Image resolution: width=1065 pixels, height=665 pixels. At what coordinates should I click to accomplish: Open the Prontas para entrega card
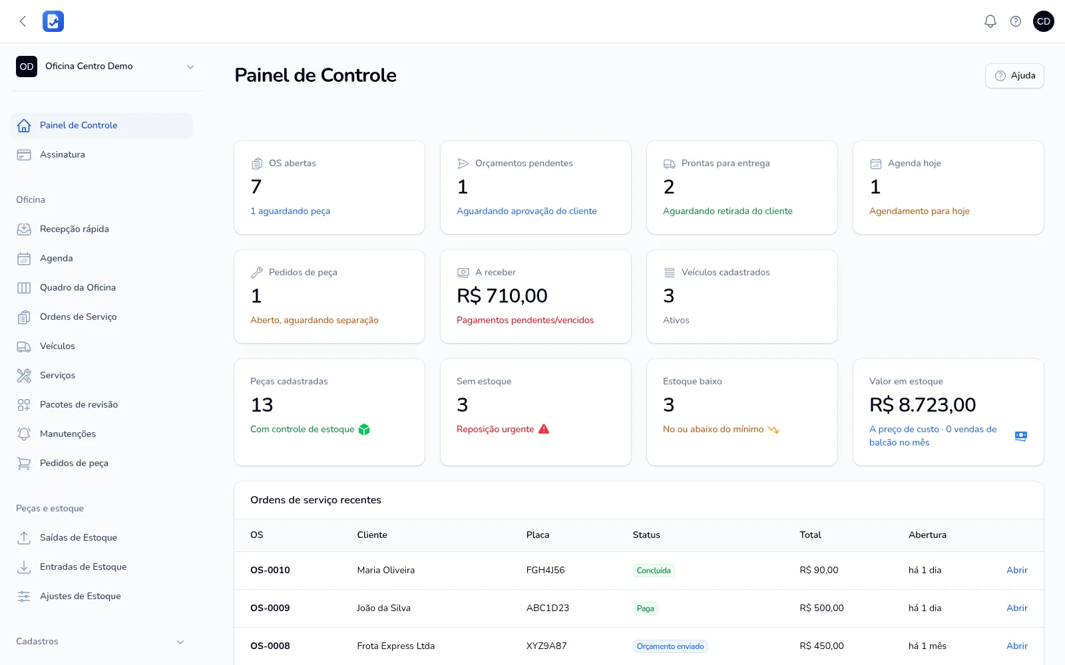click(742, 188)
